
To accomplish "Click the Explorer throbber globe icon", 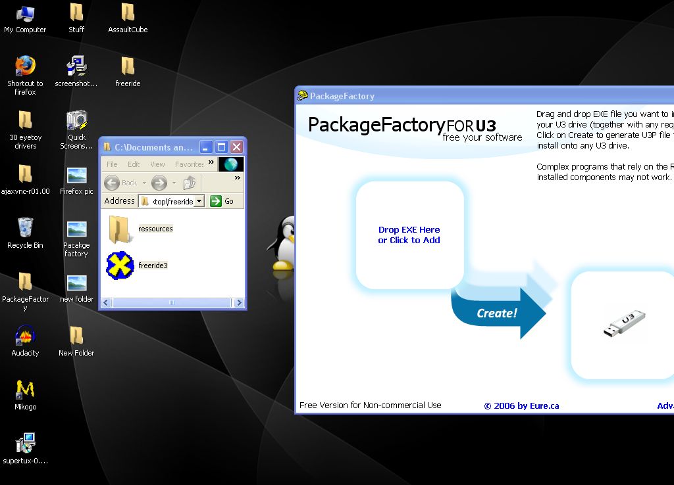I will [231, 164].
